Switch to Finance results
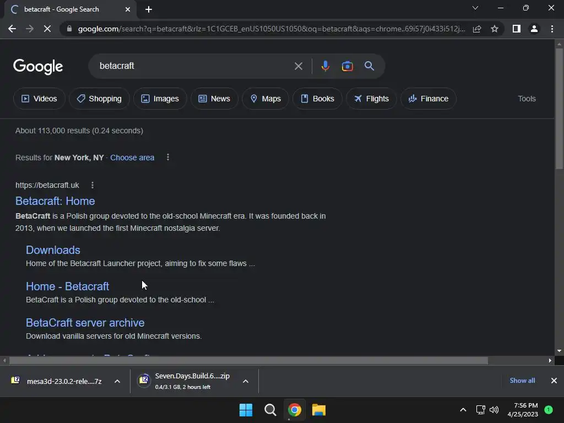This screenshot has width=564, height=423. (429, 99)
